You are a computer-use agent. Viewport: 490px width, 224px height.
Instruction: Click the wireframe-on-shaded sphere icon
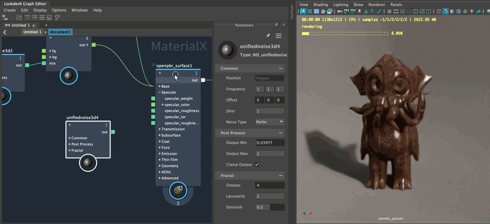(452, 11)
